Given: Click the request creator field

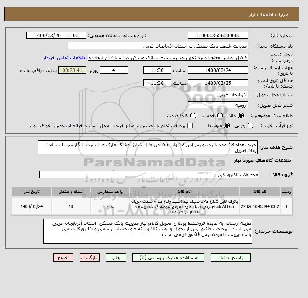Looking at the screenshot, I should click(168, 58).
